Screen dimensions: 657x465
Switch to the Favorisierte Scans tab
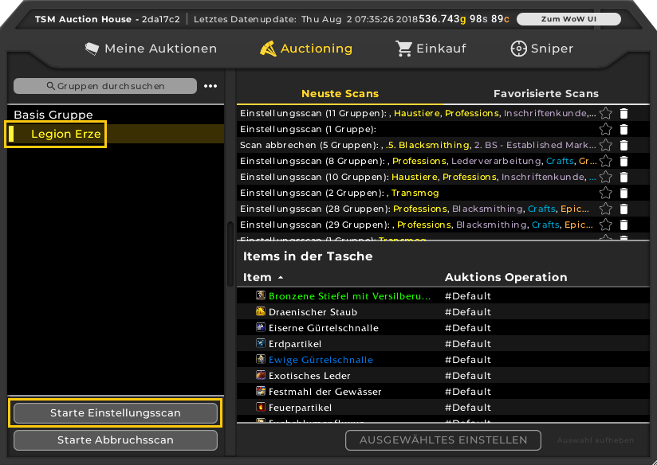click(x=545, y=93)
